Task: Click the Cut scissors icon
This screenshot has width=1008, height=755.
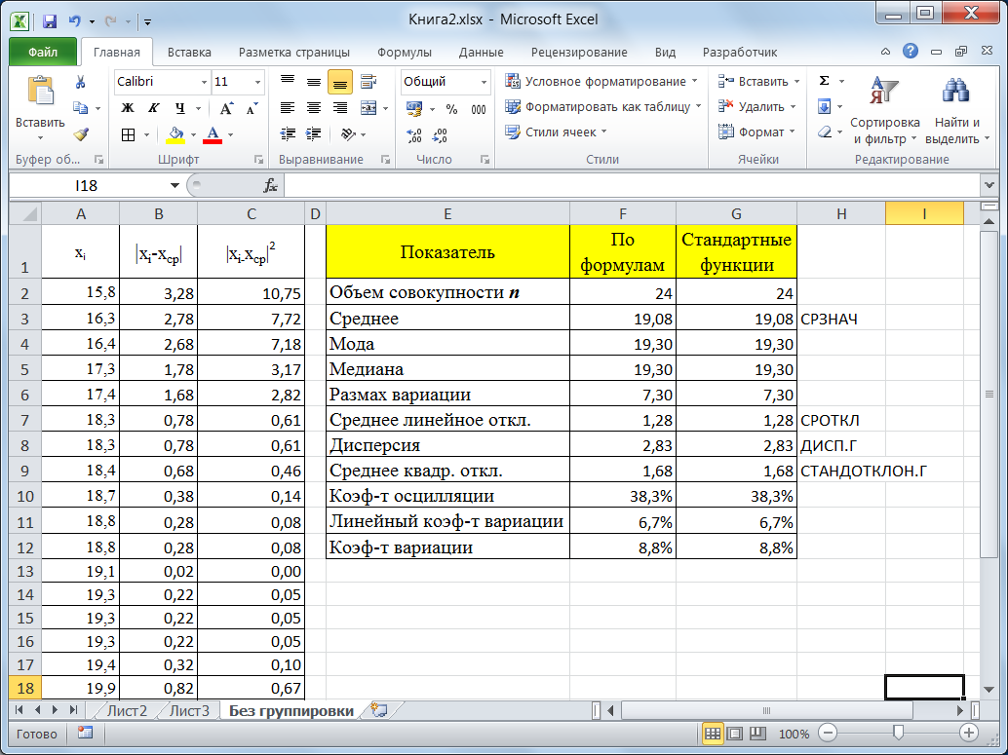Action: 80,82
